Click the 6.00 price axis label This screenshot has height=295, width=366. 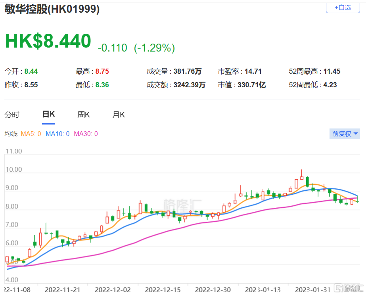click(12, 243)
